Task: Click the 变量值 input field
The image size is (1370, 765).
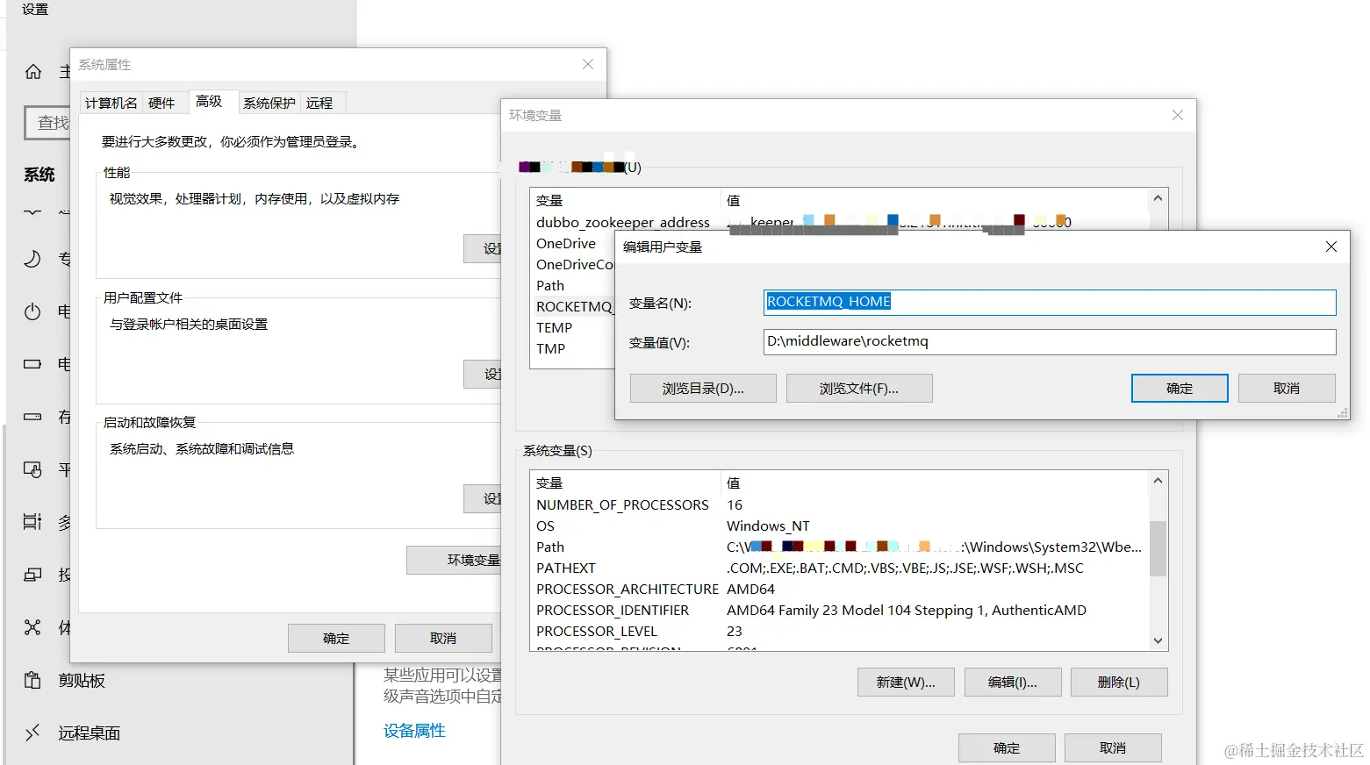Action: click(1050, 341)
